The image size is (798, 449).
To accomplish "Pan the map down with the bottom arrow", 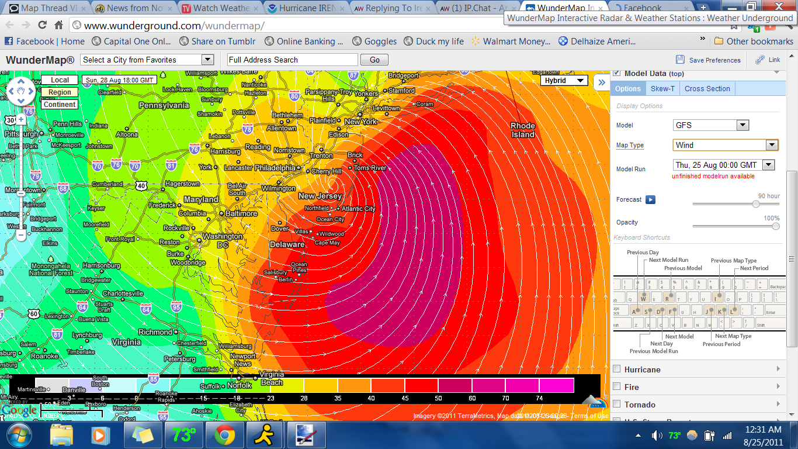I will 21,101.
